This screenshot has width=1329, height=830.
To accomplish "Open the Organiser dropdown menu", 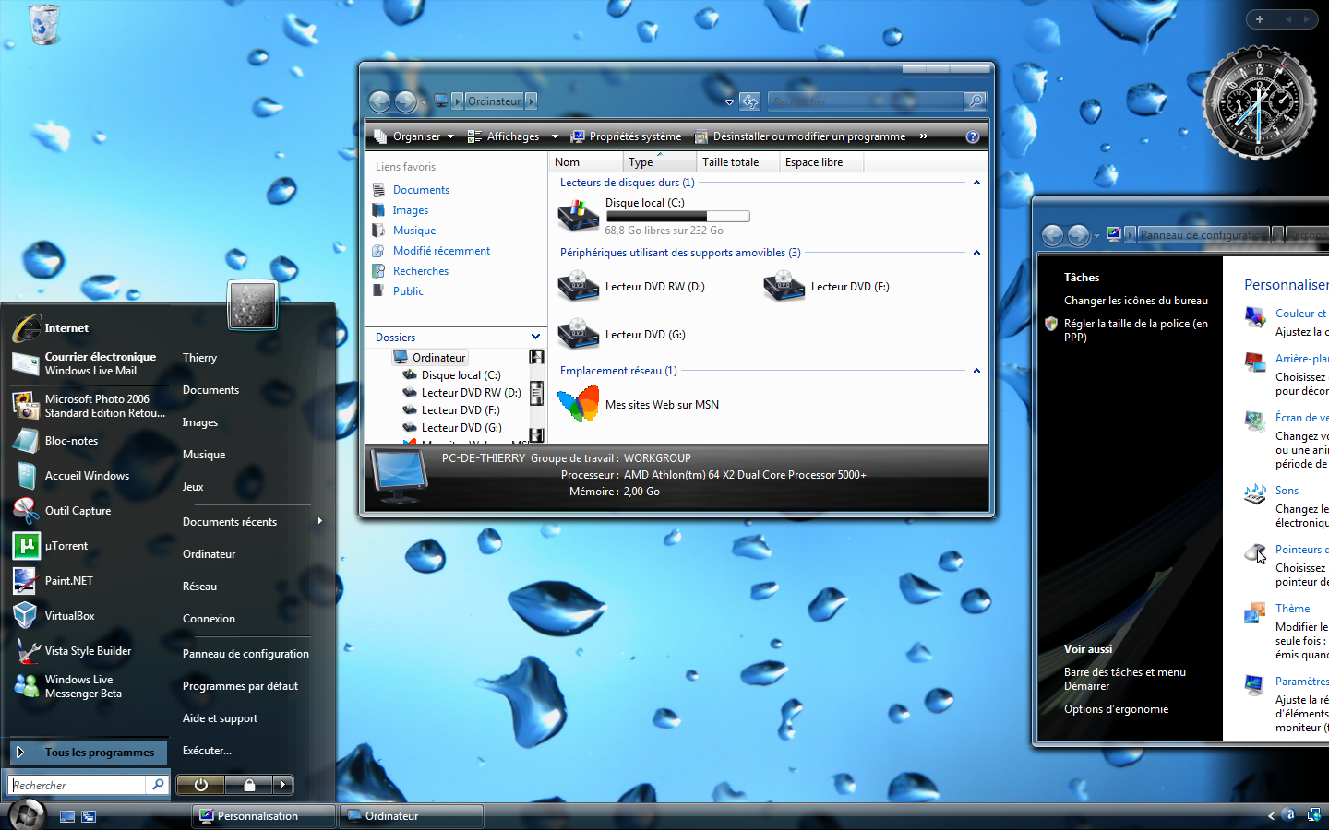I will click(414, 136).
